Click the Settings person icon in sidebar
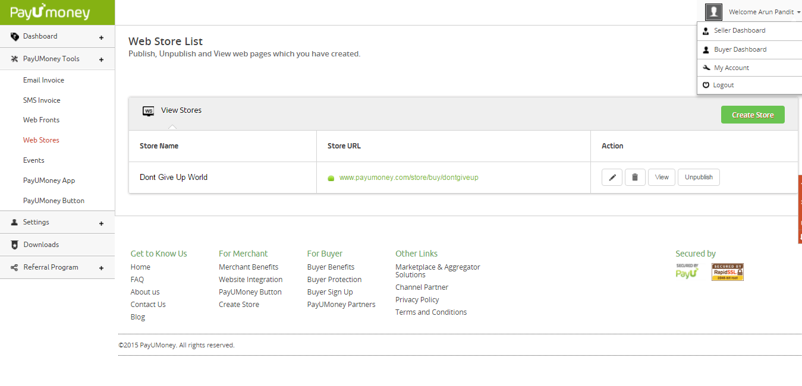The image size is (802, 386). 15,222
